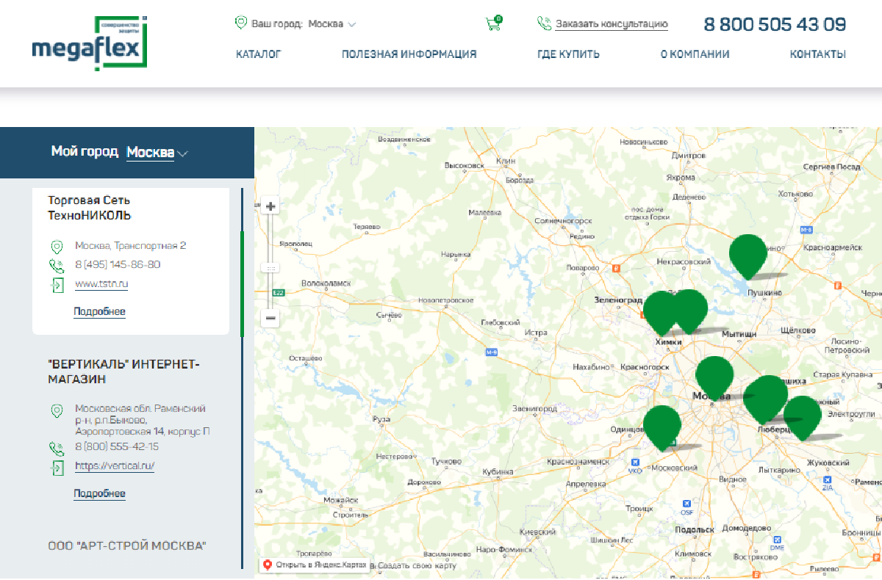This screenshot has width=882, height=580.
Task: Zoom in the map with plus button
Action: (x=270, y=206)
